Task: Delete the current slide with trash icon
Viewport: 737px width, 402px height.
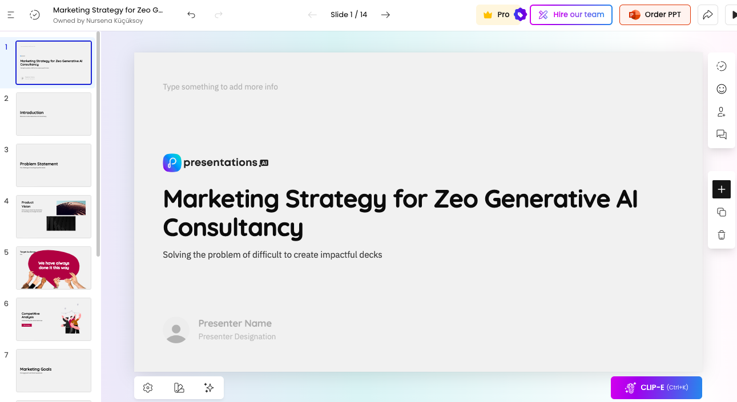Action: [722, 235]
